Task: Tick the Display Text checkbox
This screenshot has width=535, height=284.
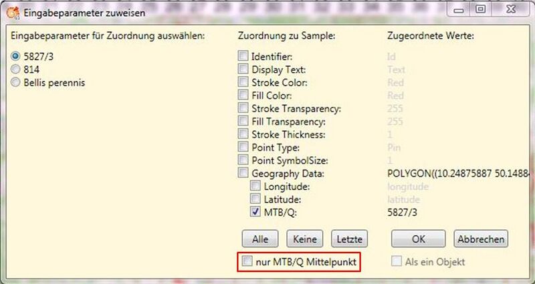Action: [243, 69]
